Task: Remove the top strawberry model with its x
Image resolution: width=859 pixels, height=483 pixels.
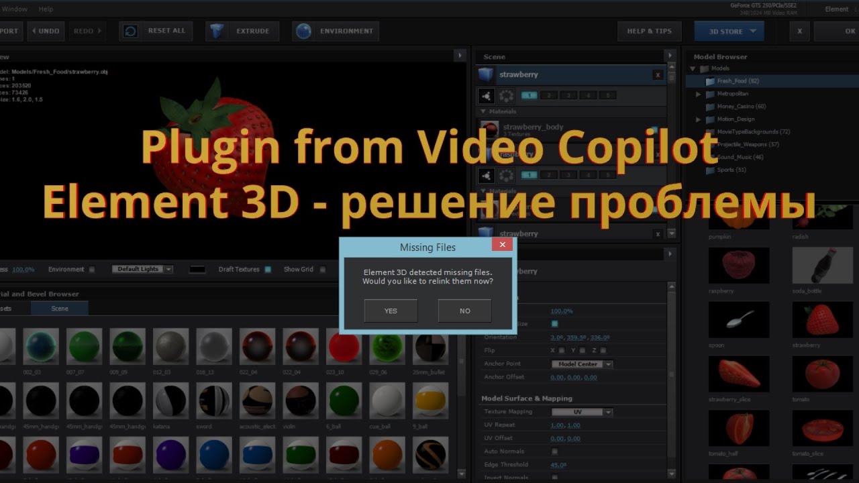Action: coord(658,75)
